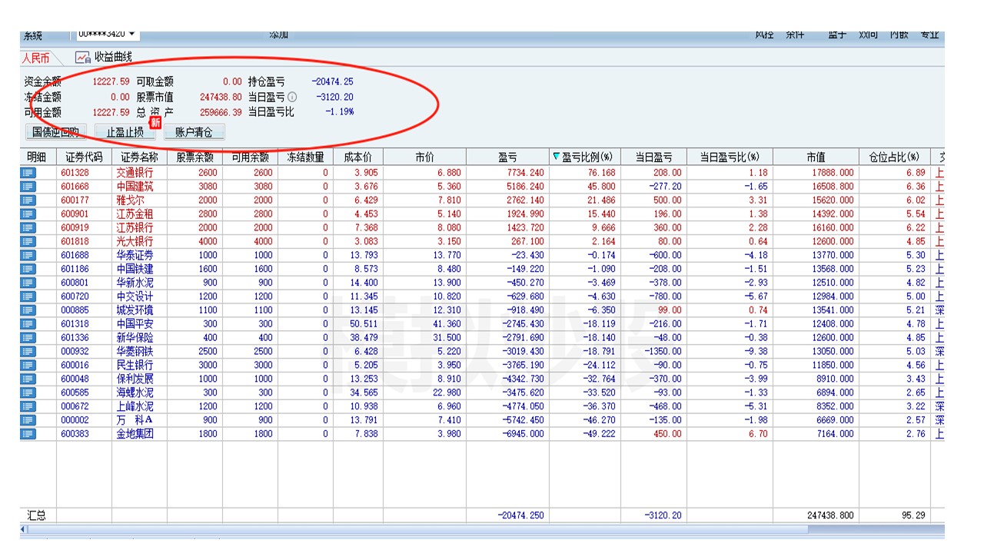The height and width of the screenshot is (553, 984).
Task: Click detail icon for 雅戈尔 row
Action: pos(28,200)
